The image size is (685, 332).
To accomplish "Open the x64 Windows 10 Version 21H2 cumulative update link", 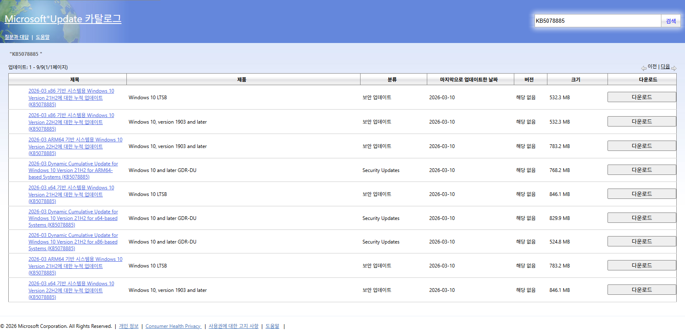I will tap(71, 194).
